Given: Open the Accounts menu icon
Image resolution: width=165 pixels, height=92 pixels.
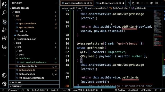Looking at the screenshot, I should 4,75.
